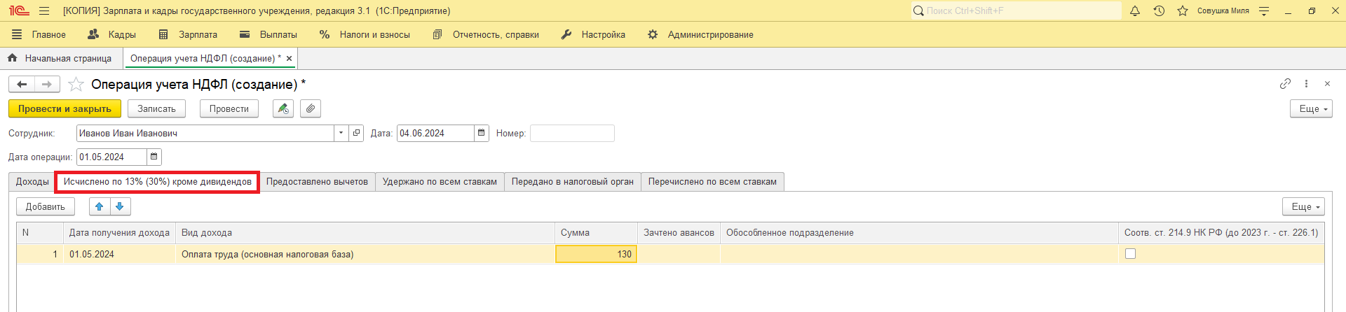Image resolution: width=1346 pixels, height=312 pixels.
Task: Toggle Соотв. ст. 214.9 НК РФ checkbox
Action: [x=1130, y=254]
